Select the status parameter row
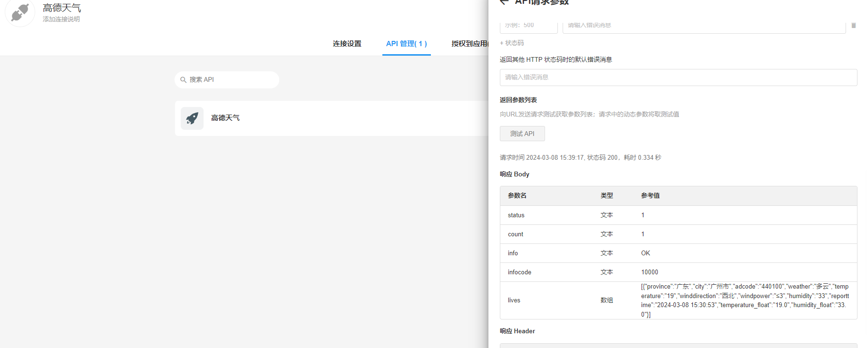This screenshot has width=867, height=348. (678, 215)
